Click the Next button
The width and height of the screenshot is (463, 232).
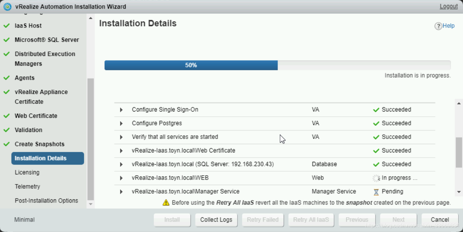point(398,220)
